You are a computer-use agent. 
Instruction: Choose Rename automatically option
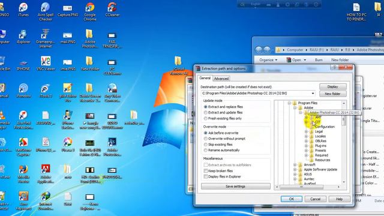click(x=205, y=150)
